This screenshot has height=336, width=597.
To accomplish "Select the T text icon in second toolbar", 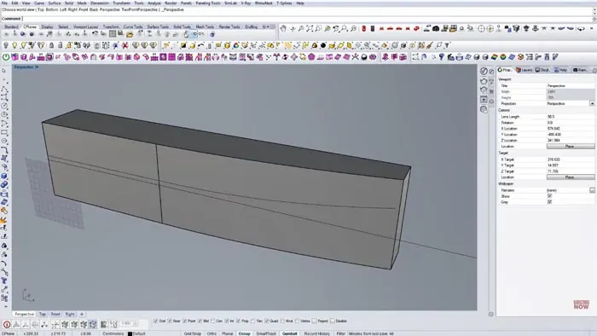I will (x=447, y=46).
